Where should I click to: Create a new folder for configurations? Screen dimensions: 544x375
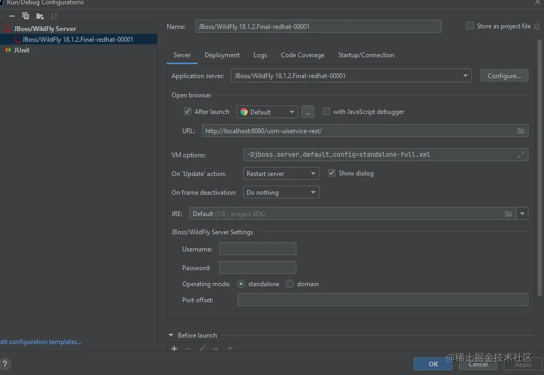tap(40, 16)
